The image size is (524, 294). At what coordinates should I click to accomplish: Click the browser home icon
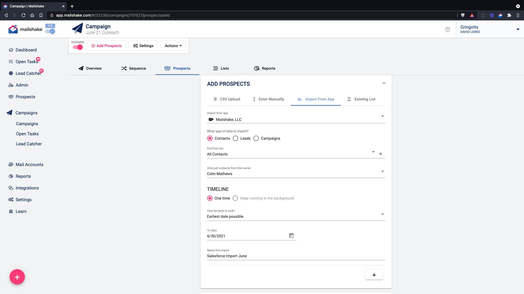point(32,15)
